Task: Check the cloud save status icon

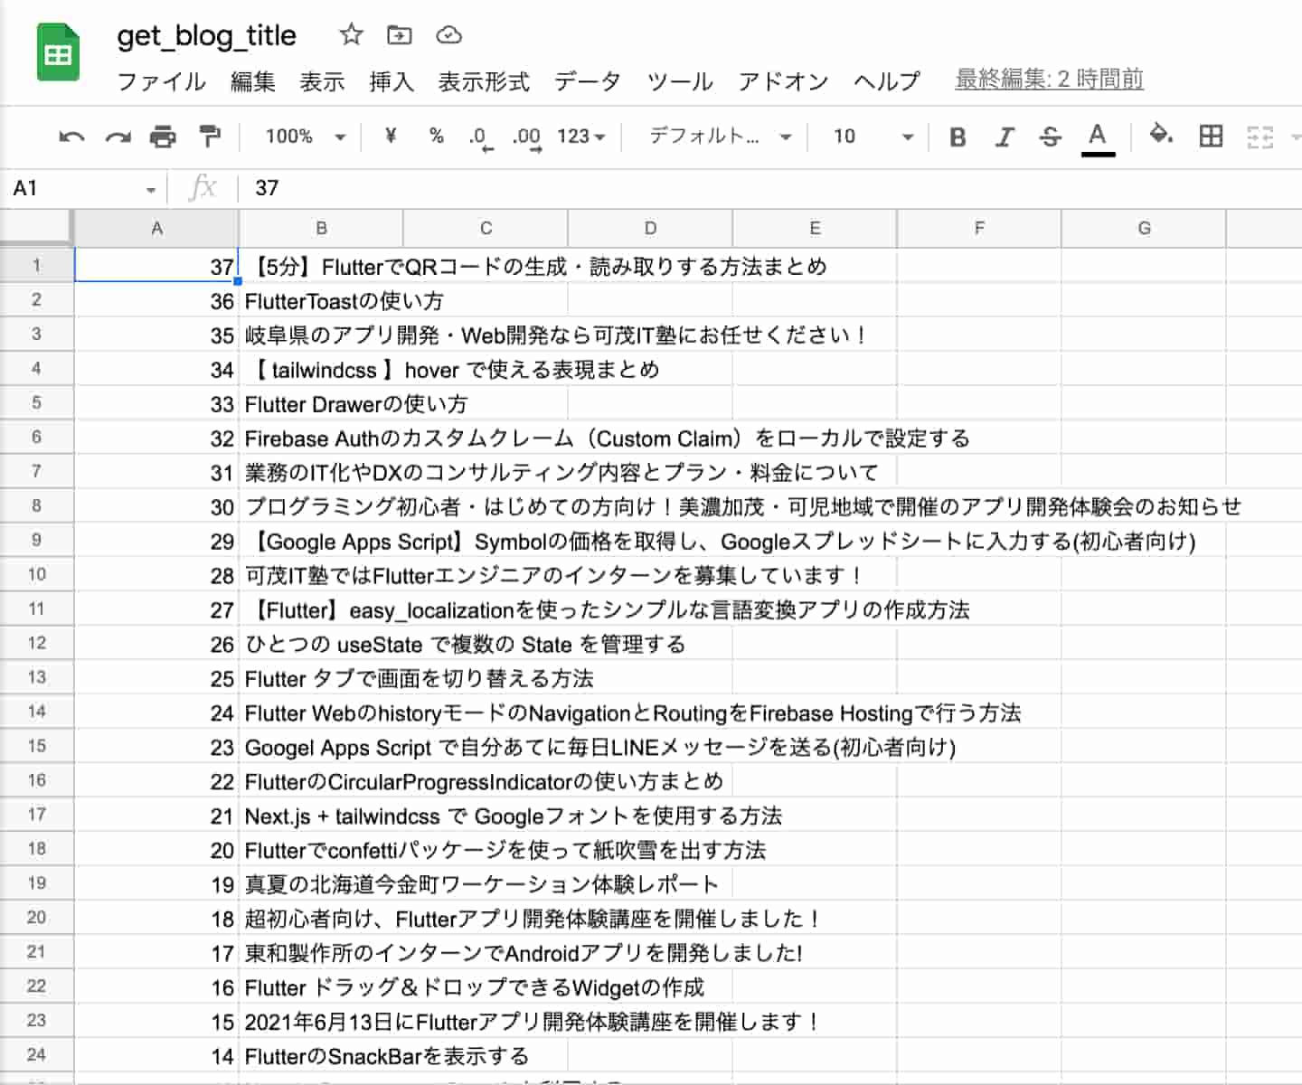Action: pos(449,35)
